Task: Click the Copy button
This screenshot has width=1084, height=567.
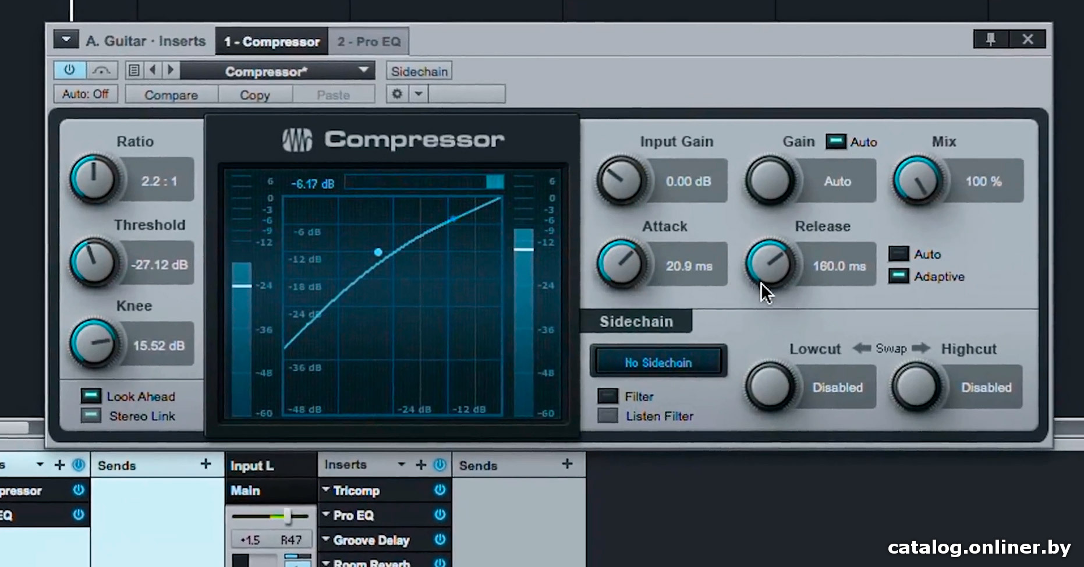Action: click(x=255, y=95)
